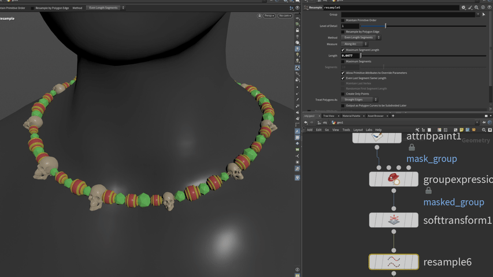Click the magnifier search icon in parameter header
493x277 pixels.
476,8
